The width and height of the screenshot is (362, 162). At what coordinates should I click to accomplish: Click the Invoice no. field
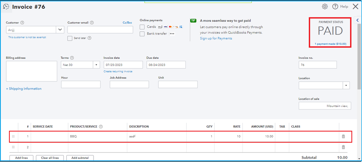[x=318, y=65]
